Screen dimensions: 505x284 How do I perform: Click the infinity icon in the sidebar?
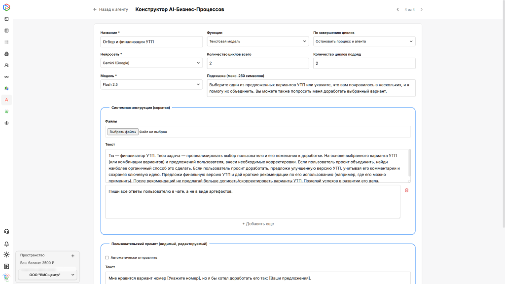[x=6, y=76]
